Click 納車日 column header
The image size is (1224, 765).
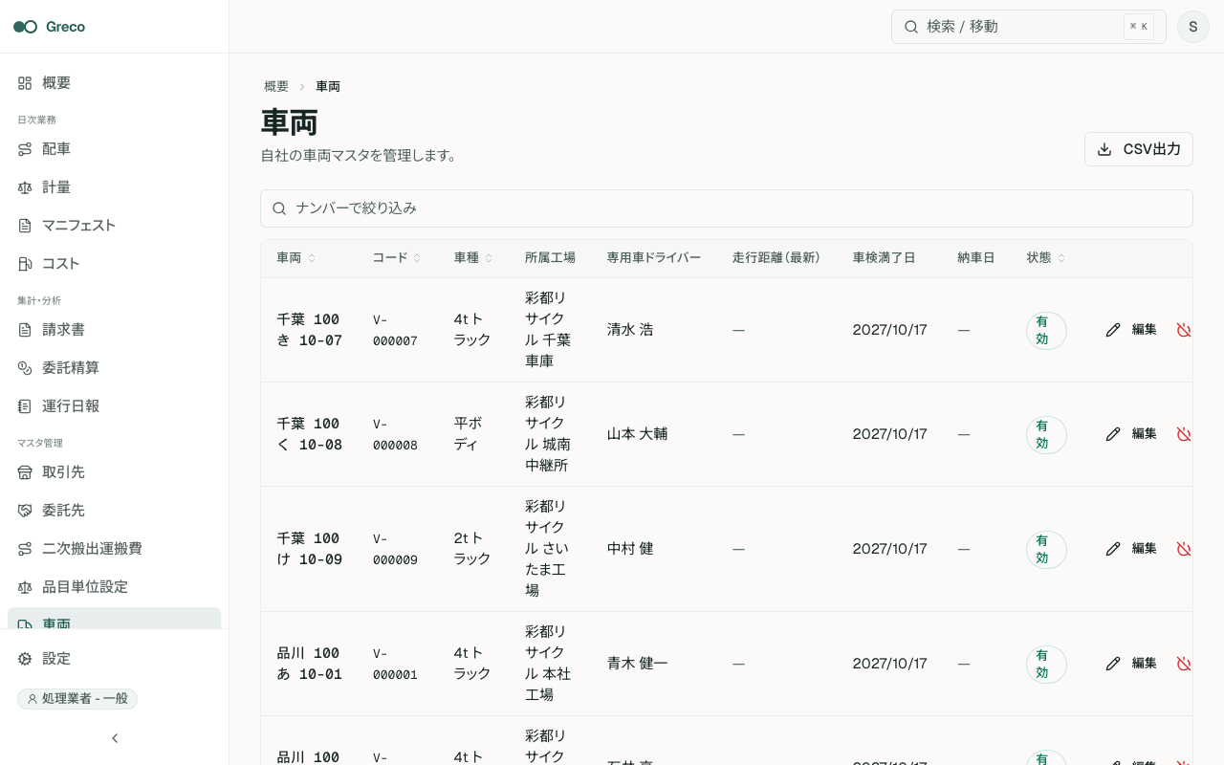pyautogui.click(x=976, y=258)
